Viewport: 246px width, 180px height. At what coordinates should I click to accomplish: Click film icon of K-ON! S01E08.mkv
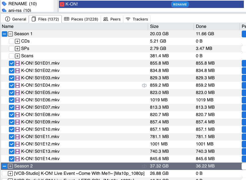coord(17,114)
